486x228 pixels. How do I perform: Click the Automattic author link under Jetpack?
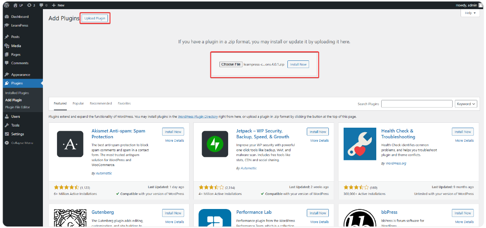coord(248,168)
